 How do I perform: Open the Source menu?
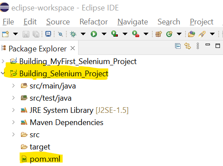click(x=58, y=22)
